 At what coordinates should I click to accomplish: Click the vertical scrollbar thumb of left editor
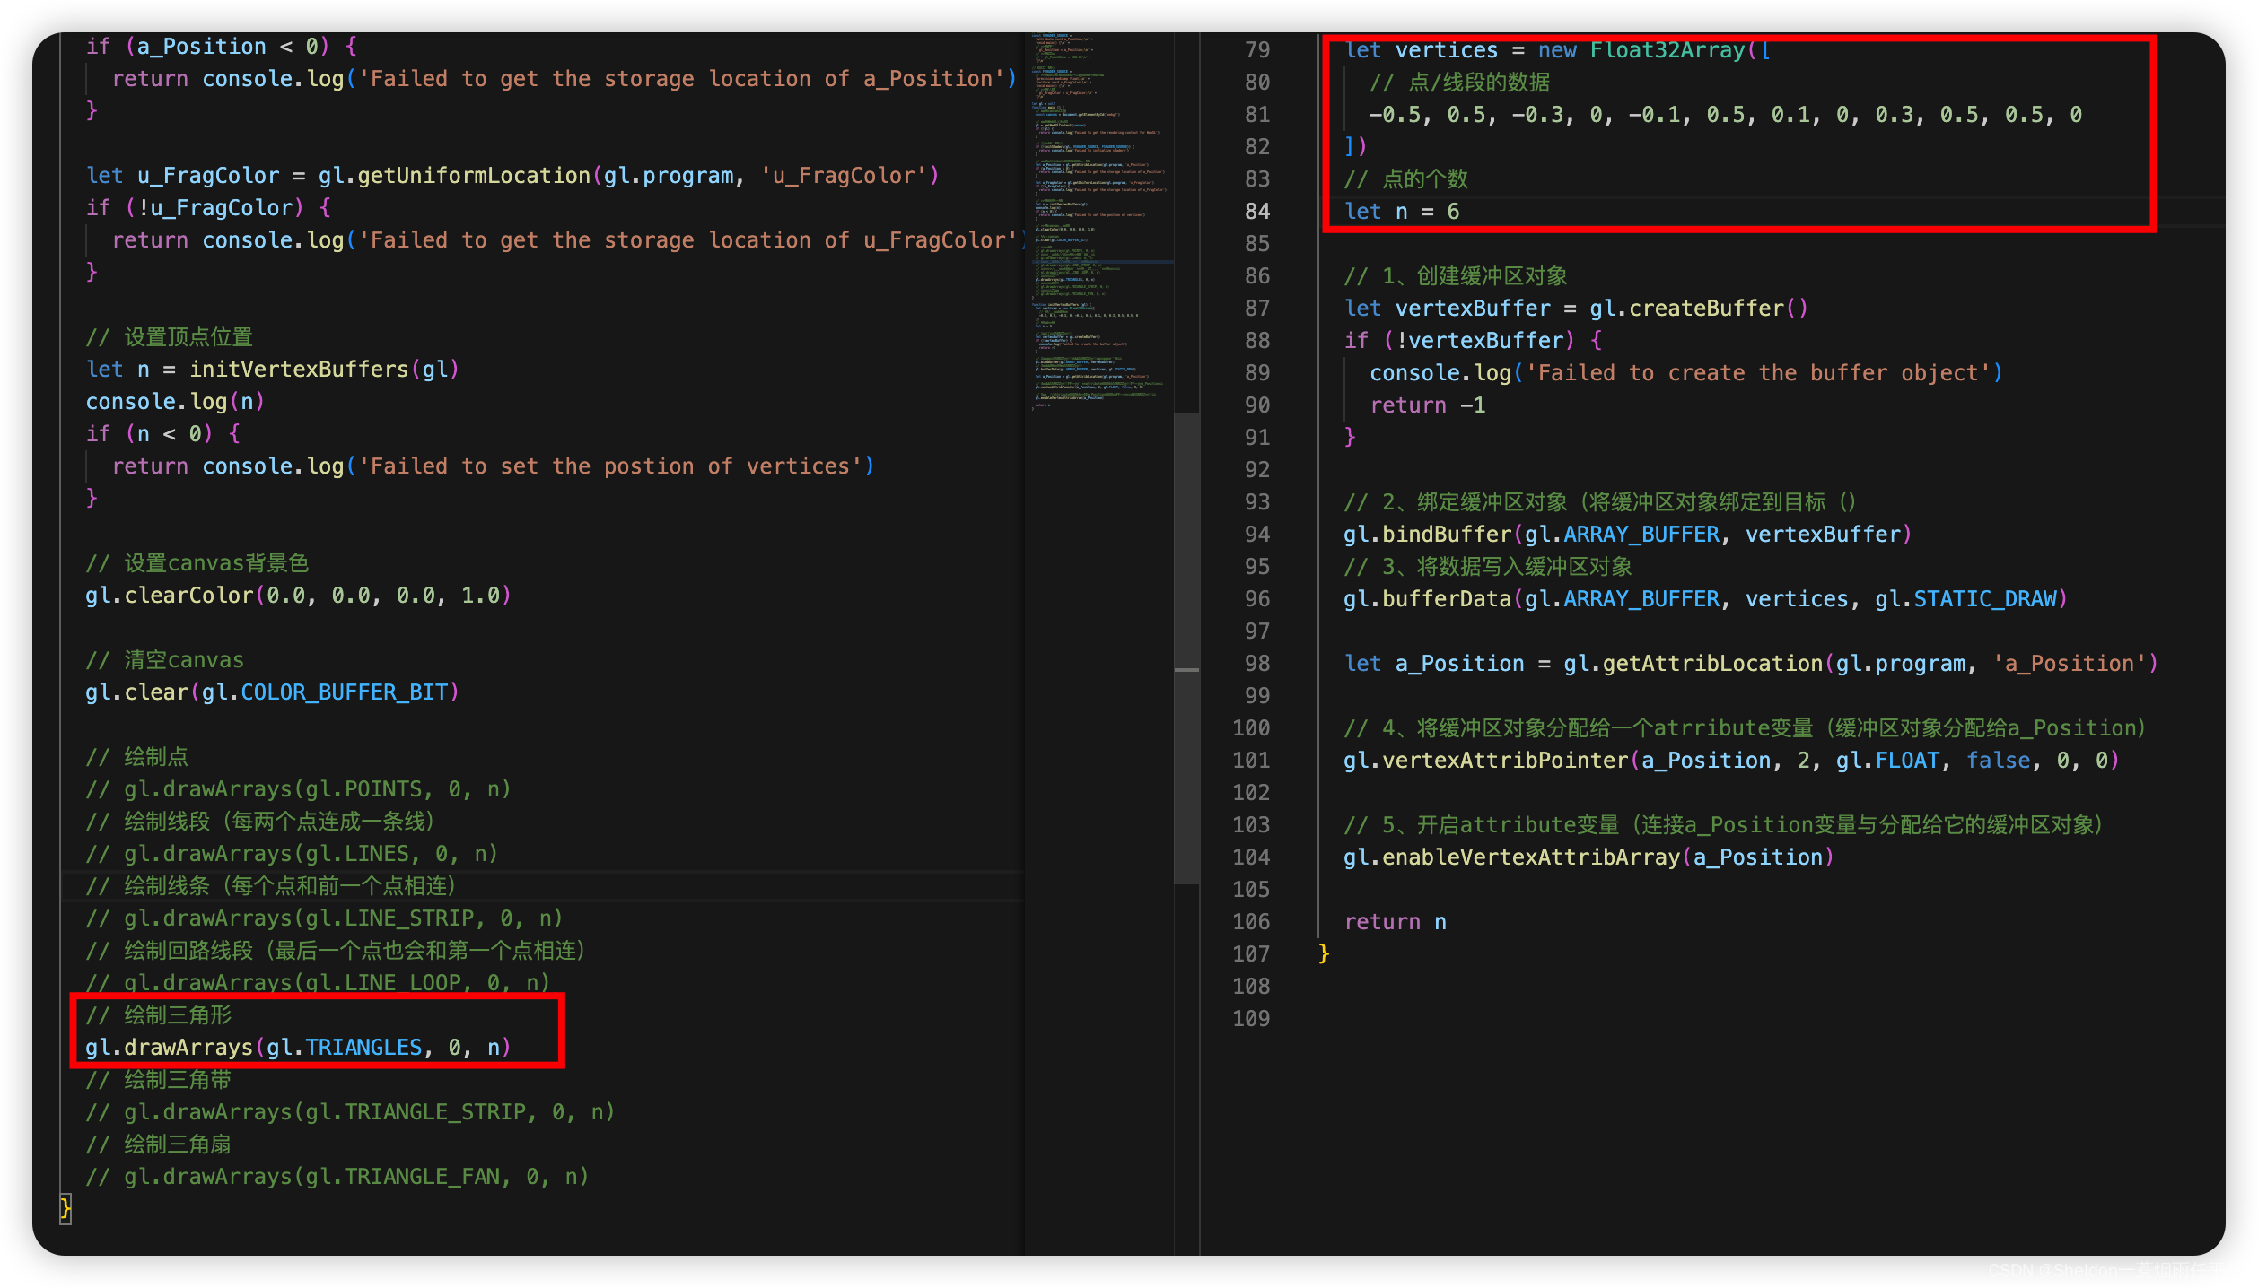point(1186,646)
